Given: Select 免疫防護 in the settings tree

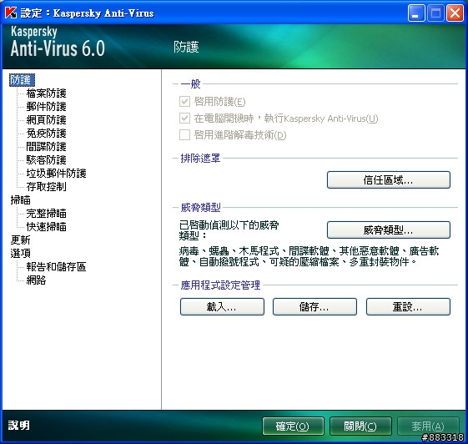Looking at the screenshot, I should [46, 134].
